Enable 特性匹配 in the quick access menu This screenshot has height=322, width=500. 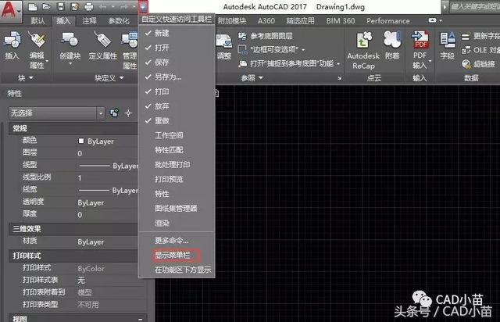coord(177,150)
